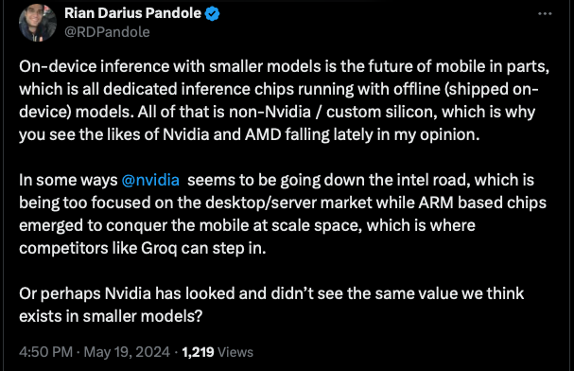Click the 1,219 view count number
Image resolution: width=574 pixels, height=371 pixels.
[x=198, y=352]
